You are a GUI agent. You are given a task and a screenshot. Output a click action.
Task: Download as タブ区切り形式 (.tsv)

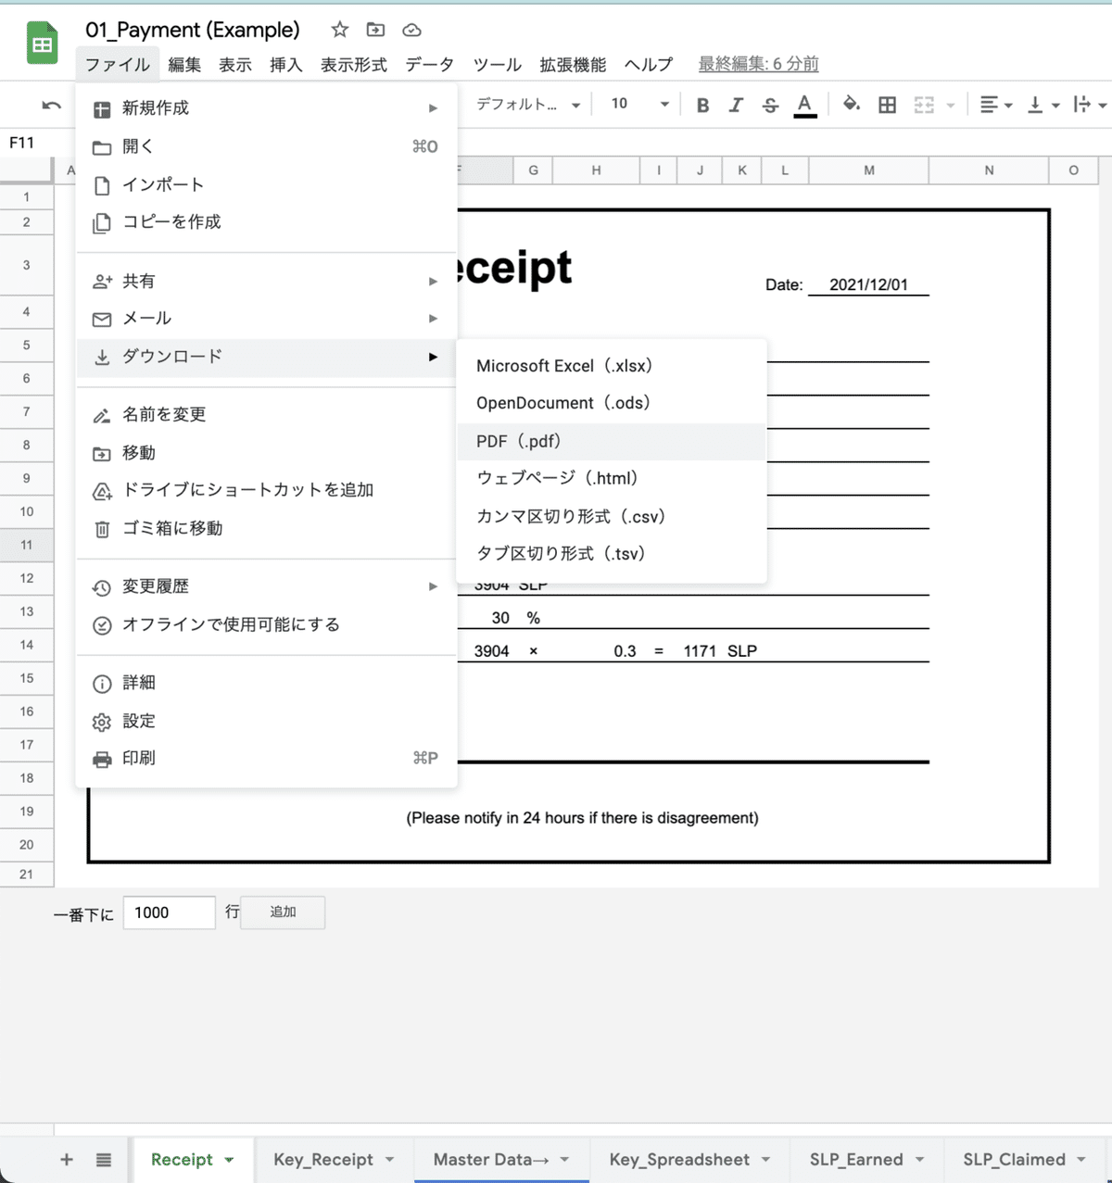click(612, 554)
